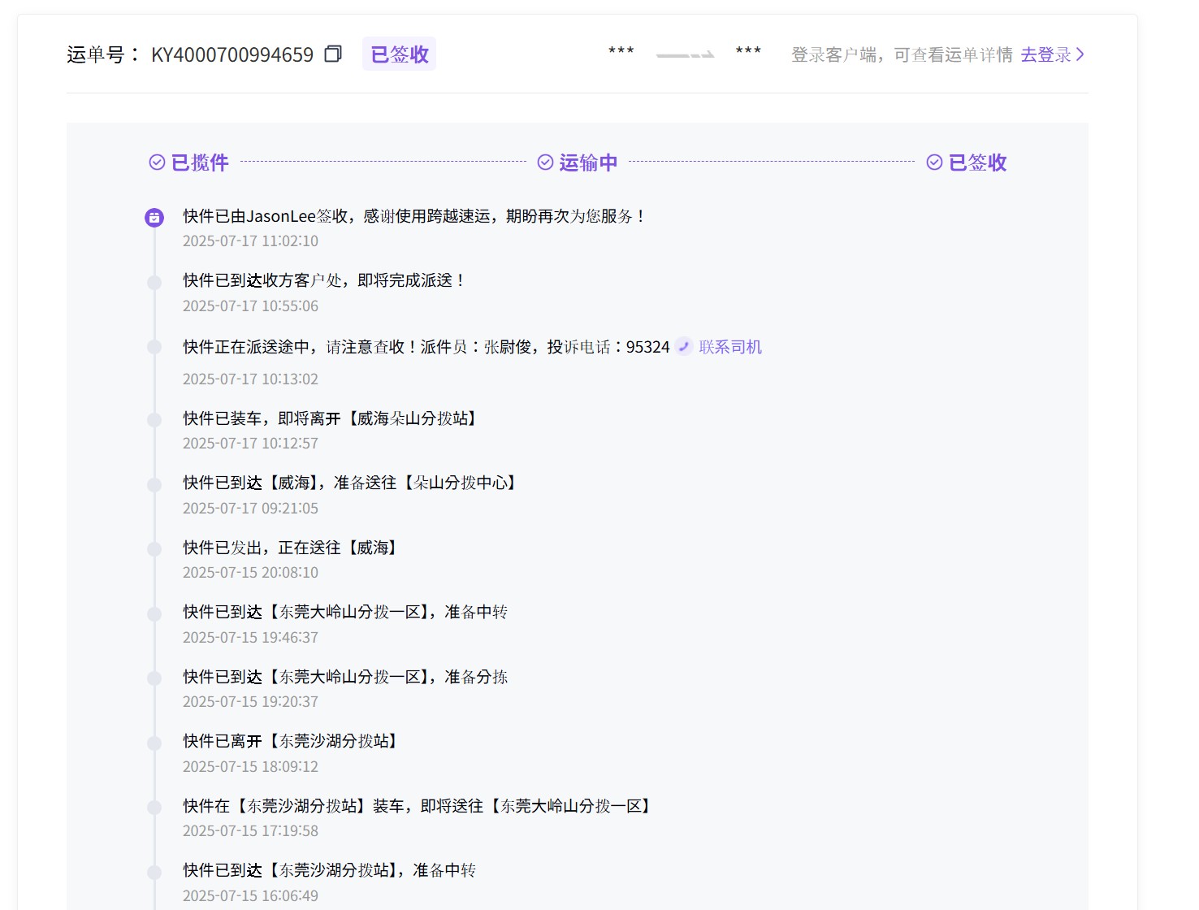1199x910 pixels.
Task: Click entry 快件已离开【东莞沙湖分拨站】
Action: click(292, 741)
